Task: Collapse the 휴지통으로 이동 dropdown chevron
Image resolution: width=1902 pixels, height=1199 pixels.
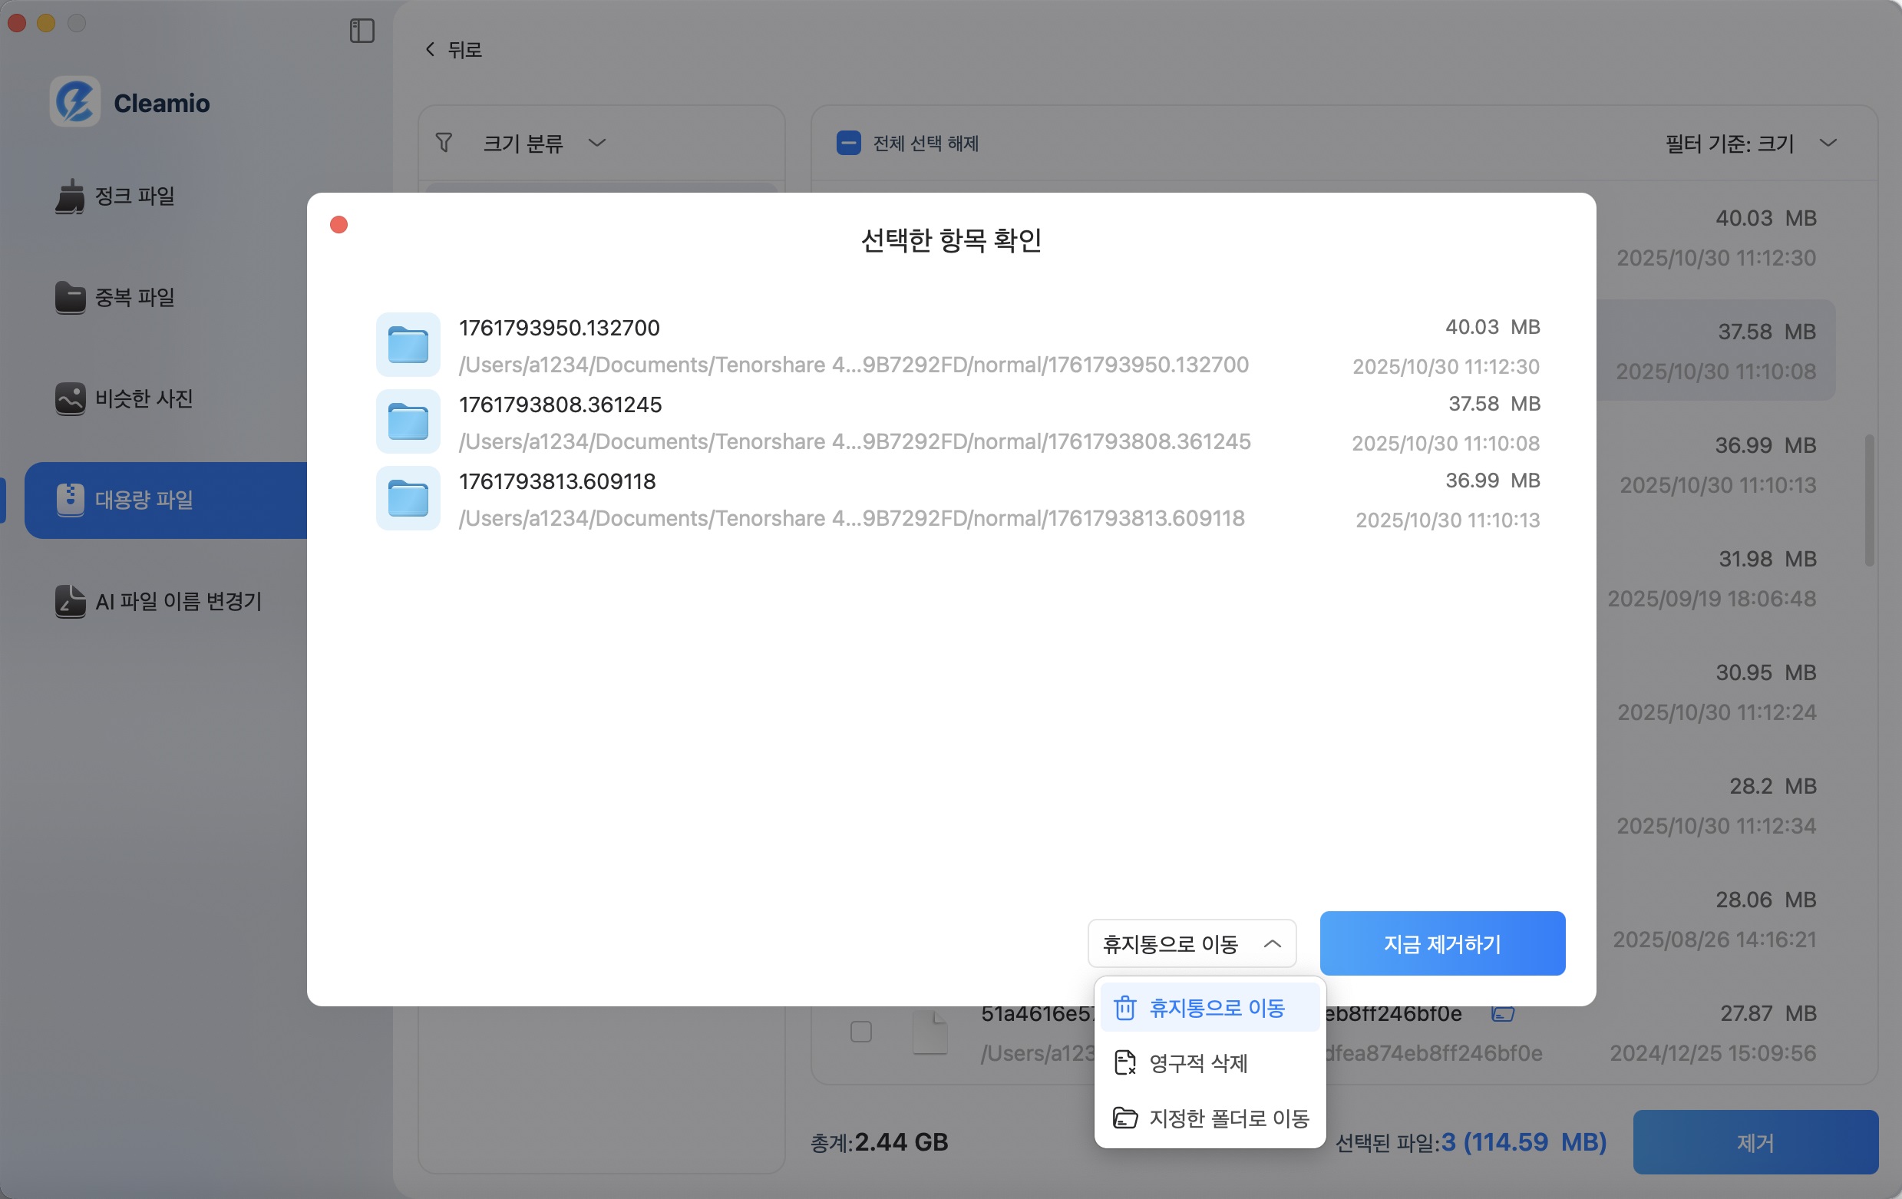Action: 1273,943
